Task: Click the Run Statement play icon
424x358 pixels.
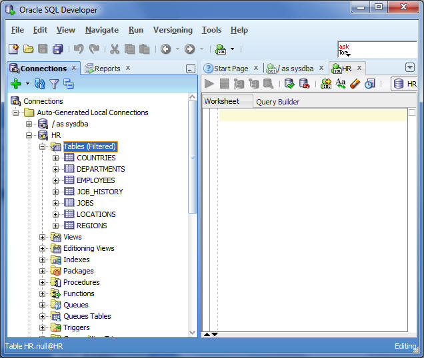Action: [209, 84]
